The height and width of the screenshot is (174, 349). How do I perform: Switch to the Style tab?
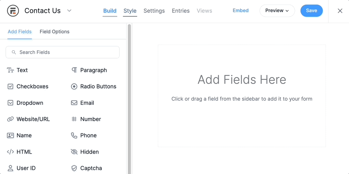(130, 11)
